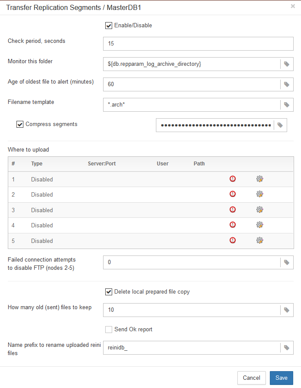Viewport: 301px width, 388px height.
Task: Open gear settings for upload row 4
Action: 259,225
